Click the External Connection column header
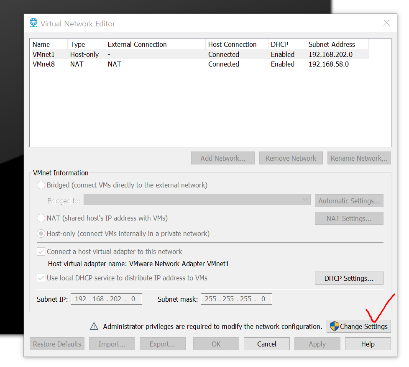 155,44
